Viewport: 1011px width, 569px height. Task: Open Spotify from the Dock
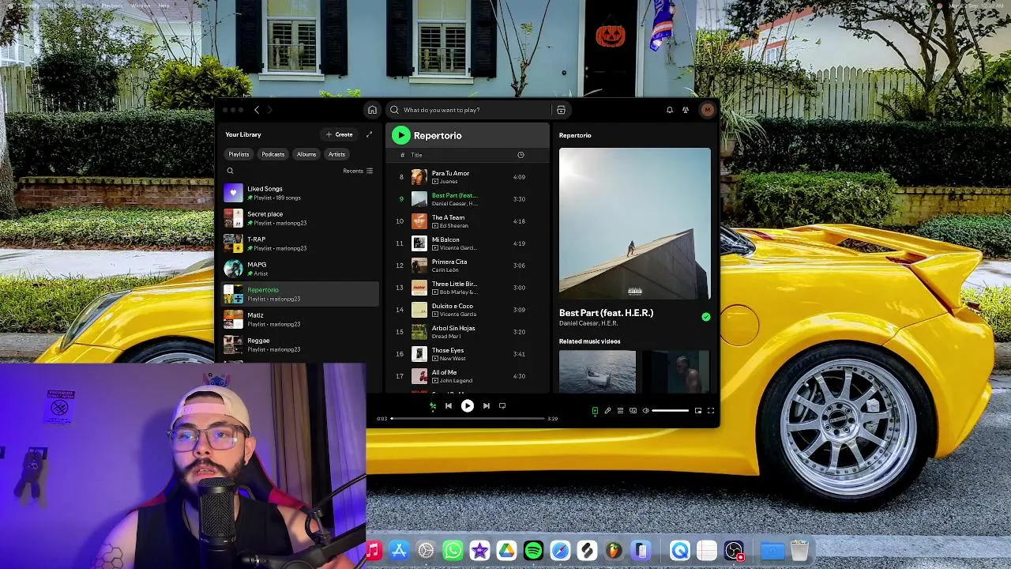point(533,550)
